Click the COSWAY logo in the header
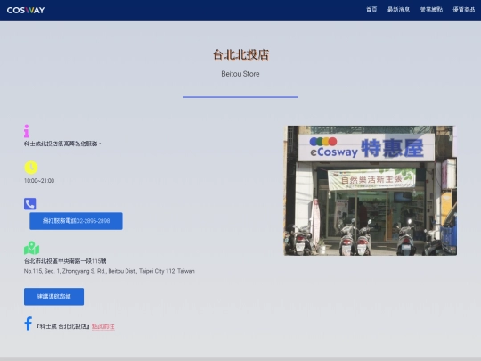 pyautogui.click(x=26, y=10)
